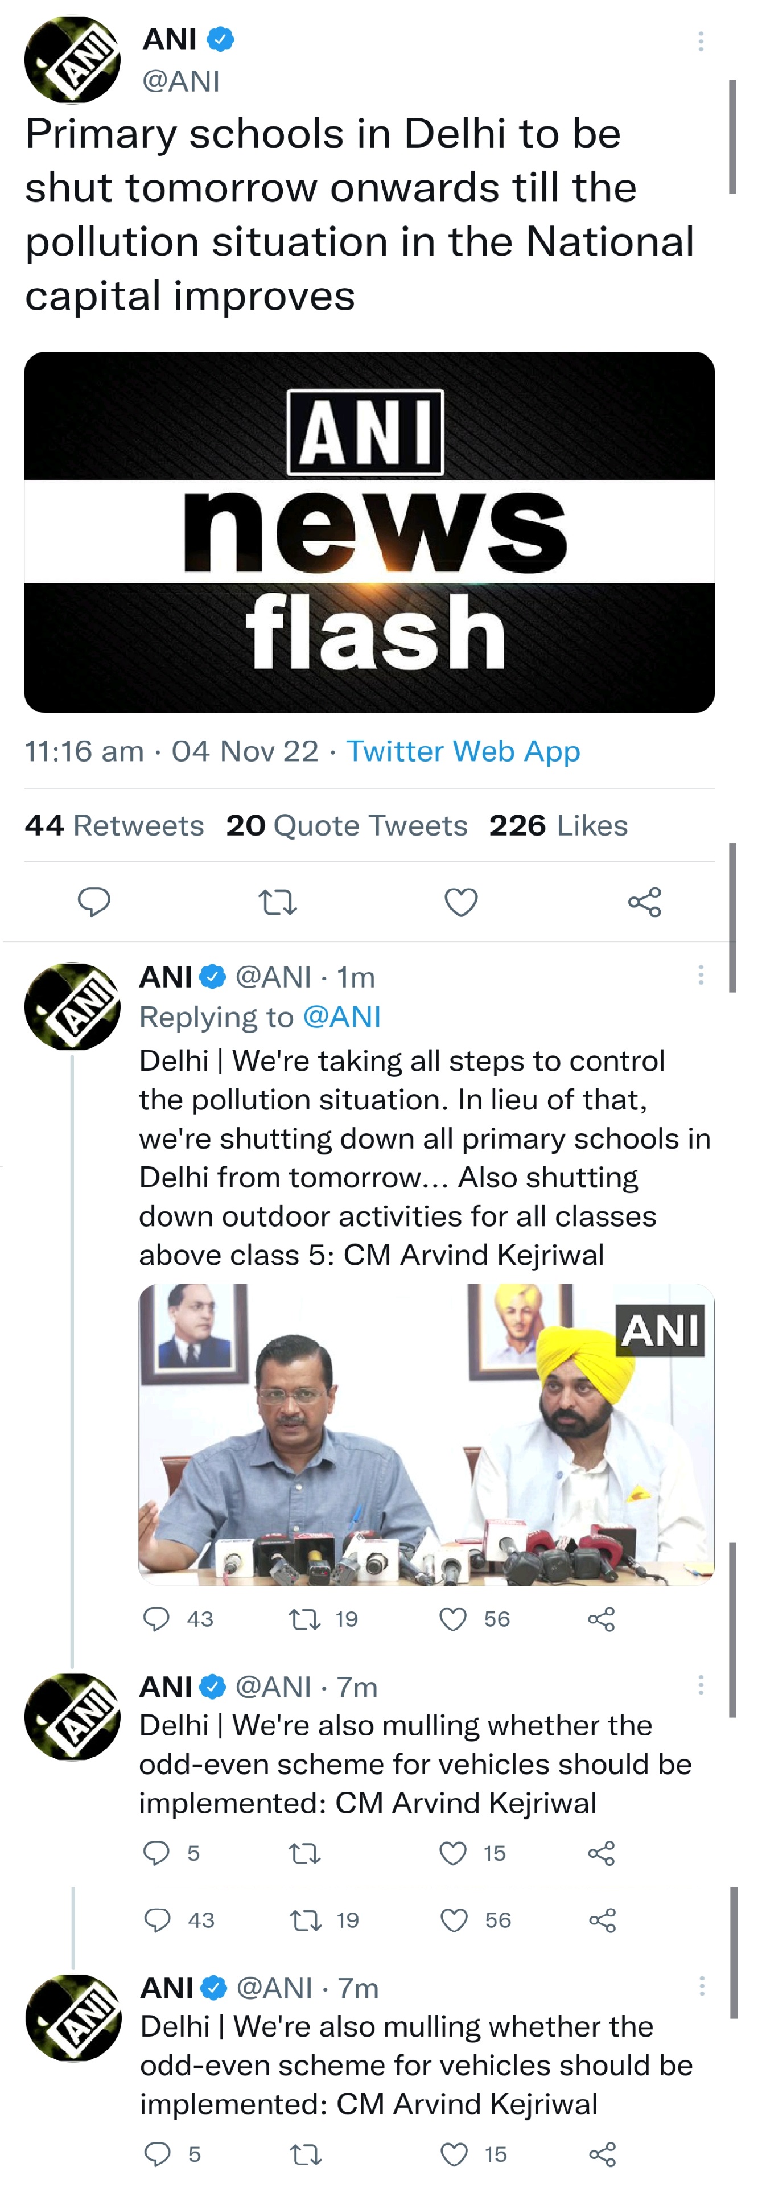Open the ANI news flash image
The width and height of the screenshot is (762, 2188).
click(369, 533)
